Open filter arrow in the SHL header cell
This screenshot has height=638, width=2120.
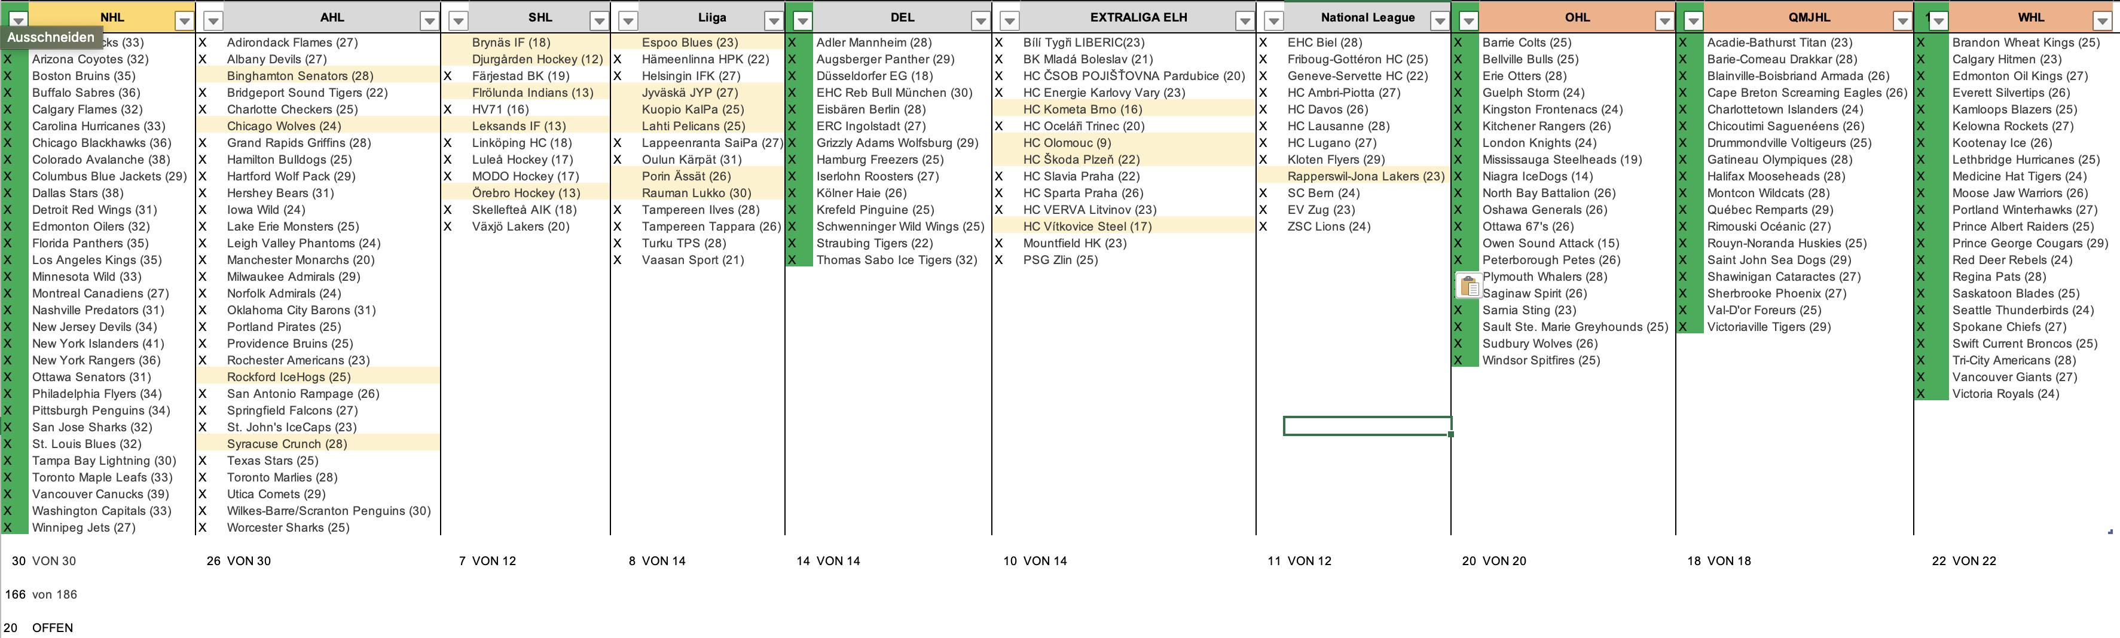(600, 20)
